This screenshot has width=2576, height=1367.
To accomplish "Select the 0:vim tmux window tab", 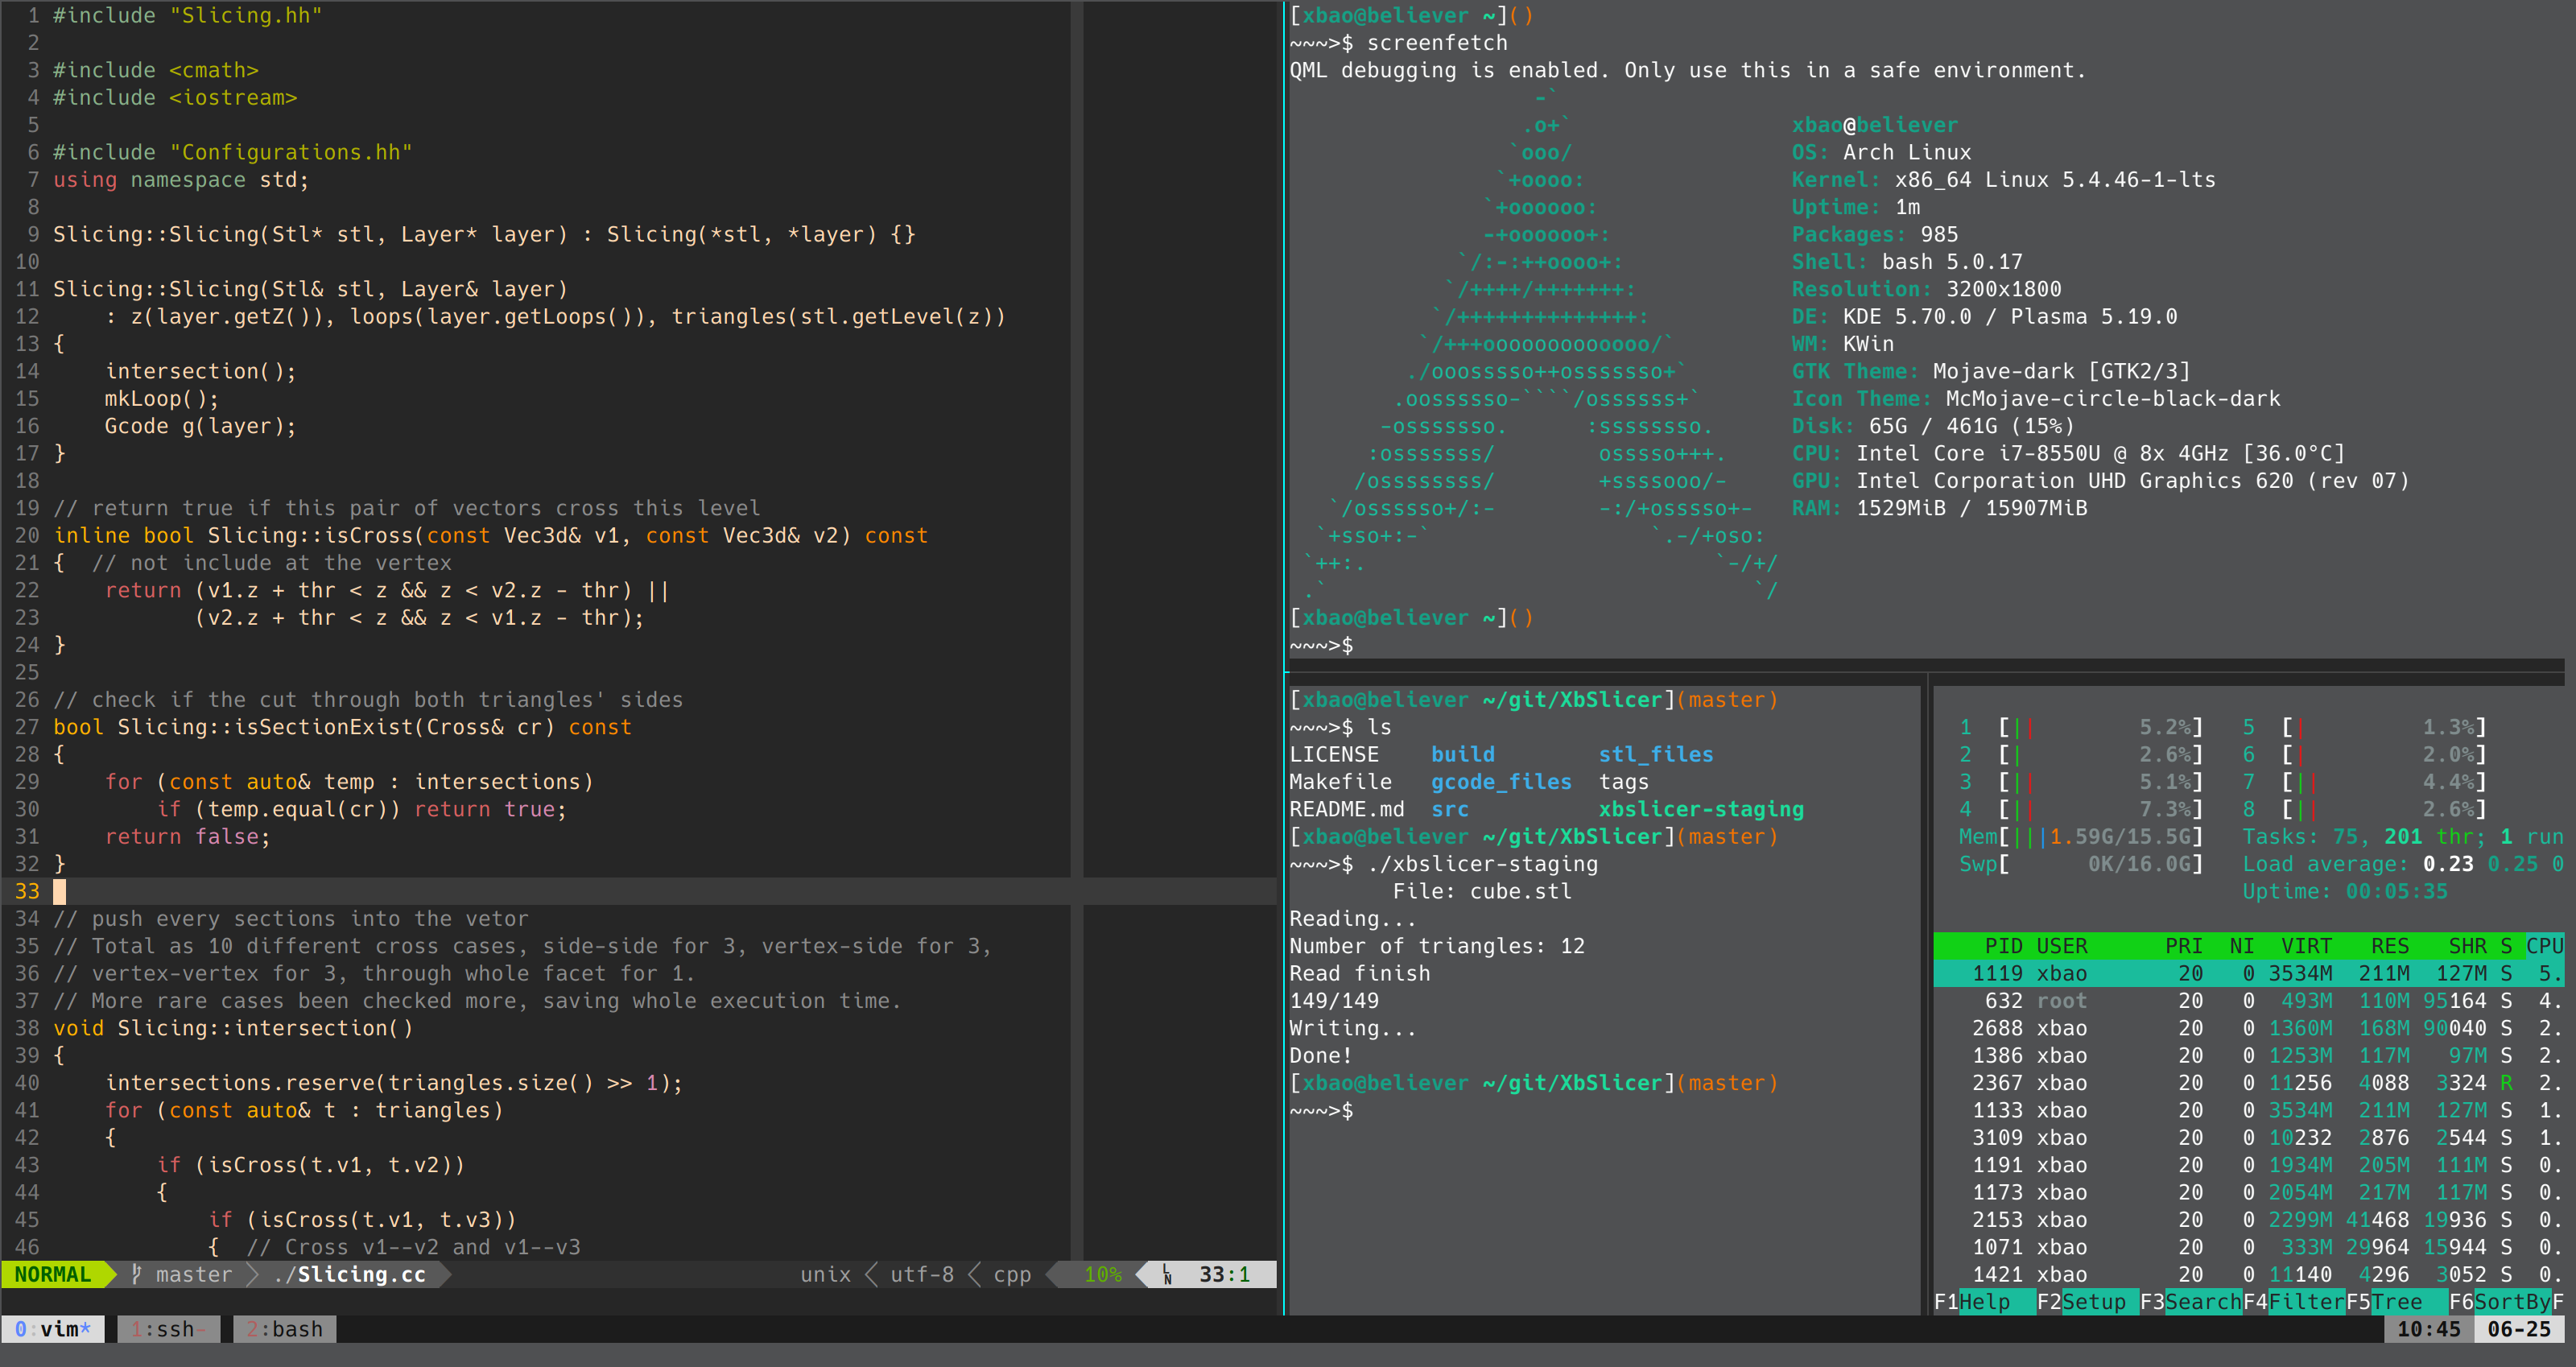I will (52, 1329).
